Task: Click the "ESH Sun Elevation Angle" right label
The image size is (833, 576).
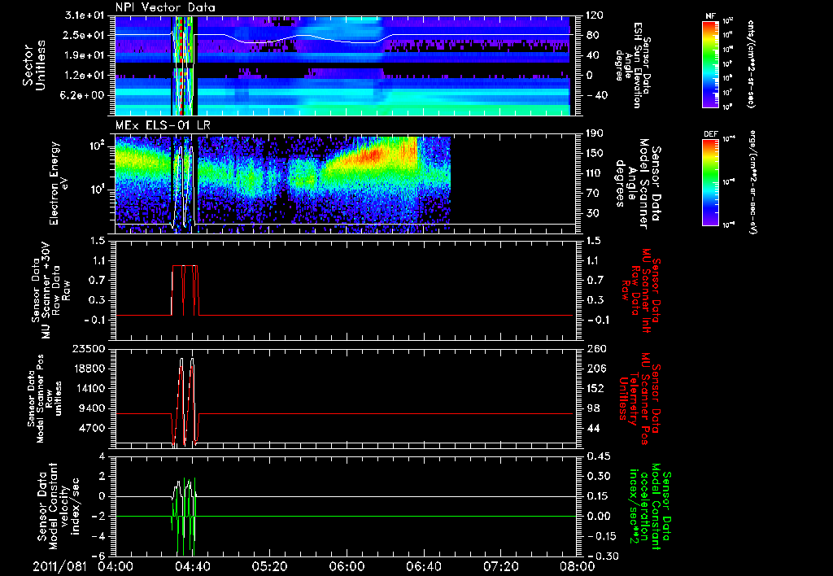Action: tap(632, 65)
